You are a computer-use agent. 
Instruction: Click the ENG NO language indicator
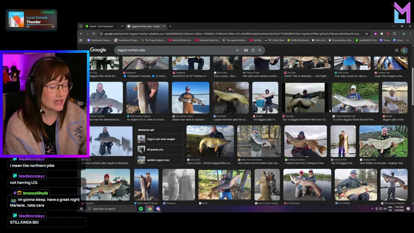click(390, 209)
